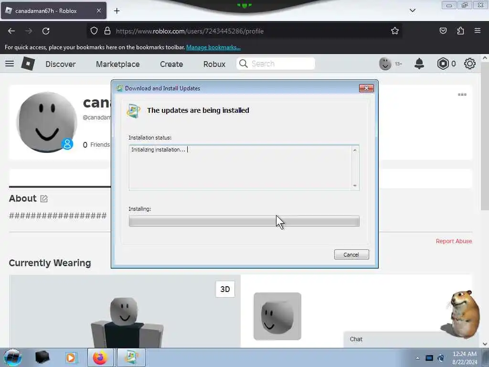
Task: Click the search magnifier icon
Action: click(x=243, y=64)
